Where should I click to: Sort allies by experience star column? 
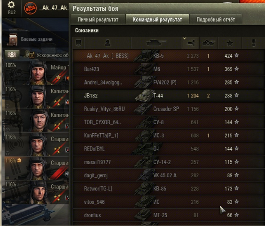coord(230,43)
